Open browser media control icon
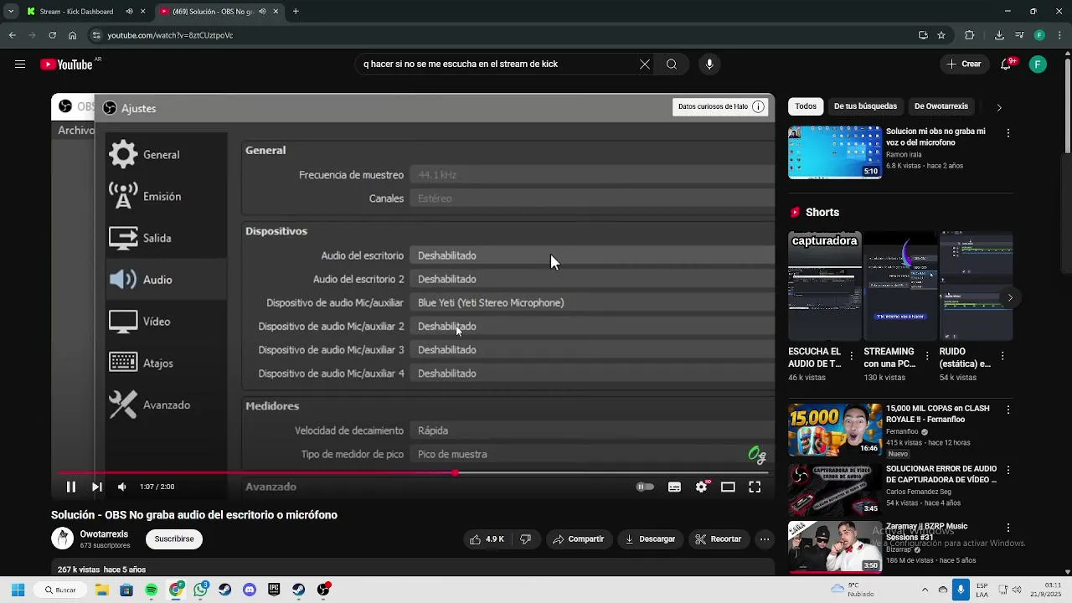This screenshot has width=1072, height=603. tap(1019, 35)
